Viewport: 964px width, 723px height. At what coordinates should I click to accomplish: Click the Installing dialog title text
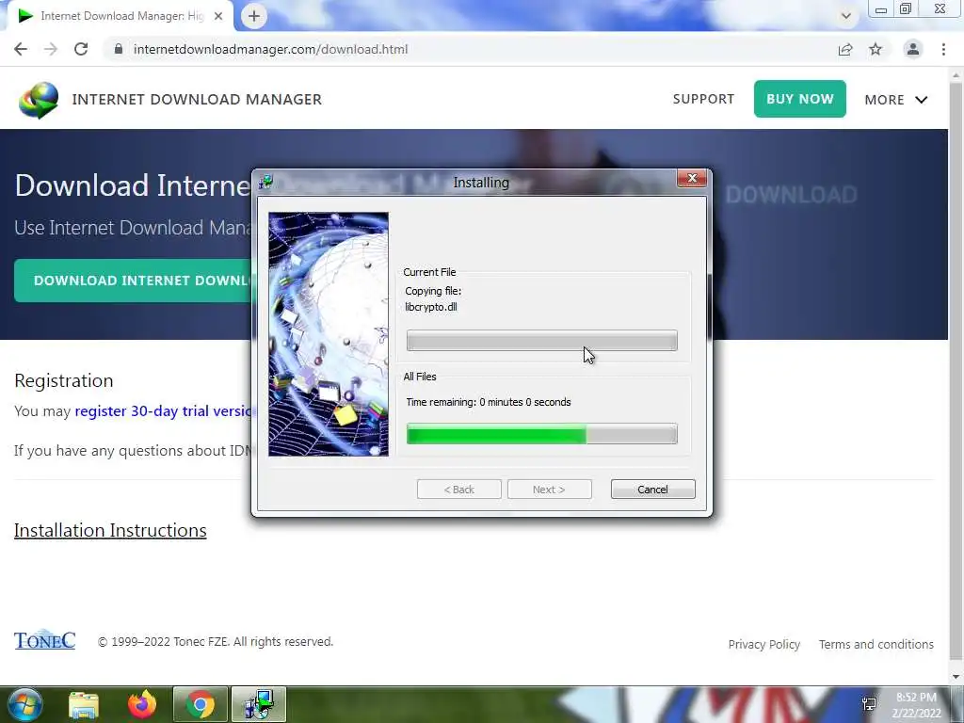481,183
